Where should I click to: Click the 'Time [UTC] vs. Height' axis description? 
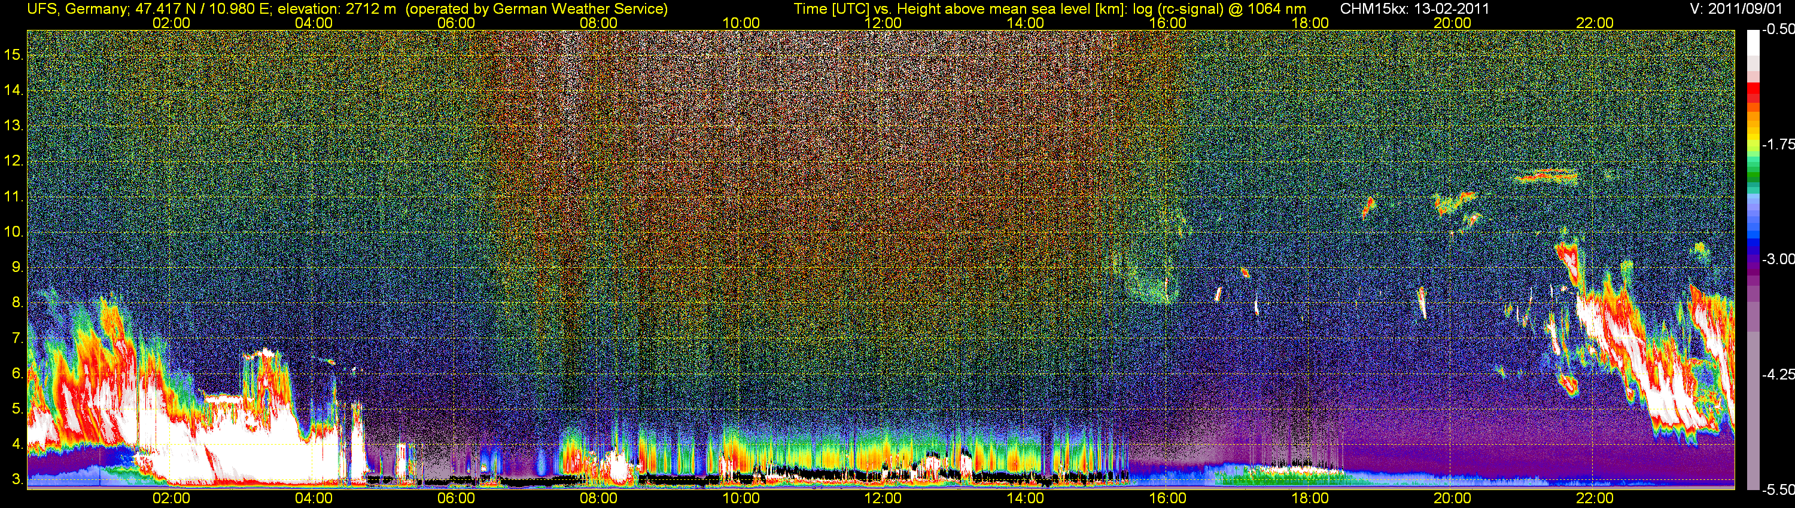(869, 9)
